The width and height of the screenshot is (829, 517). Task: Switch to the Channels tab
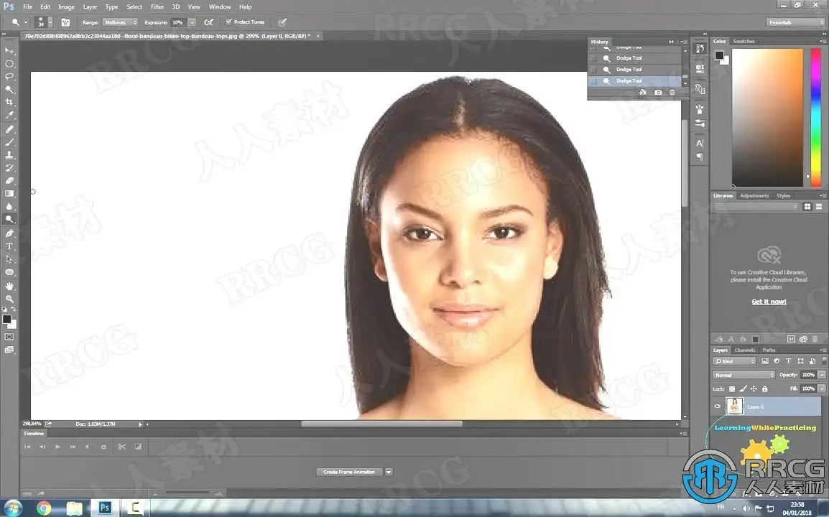tap(745, 350)
